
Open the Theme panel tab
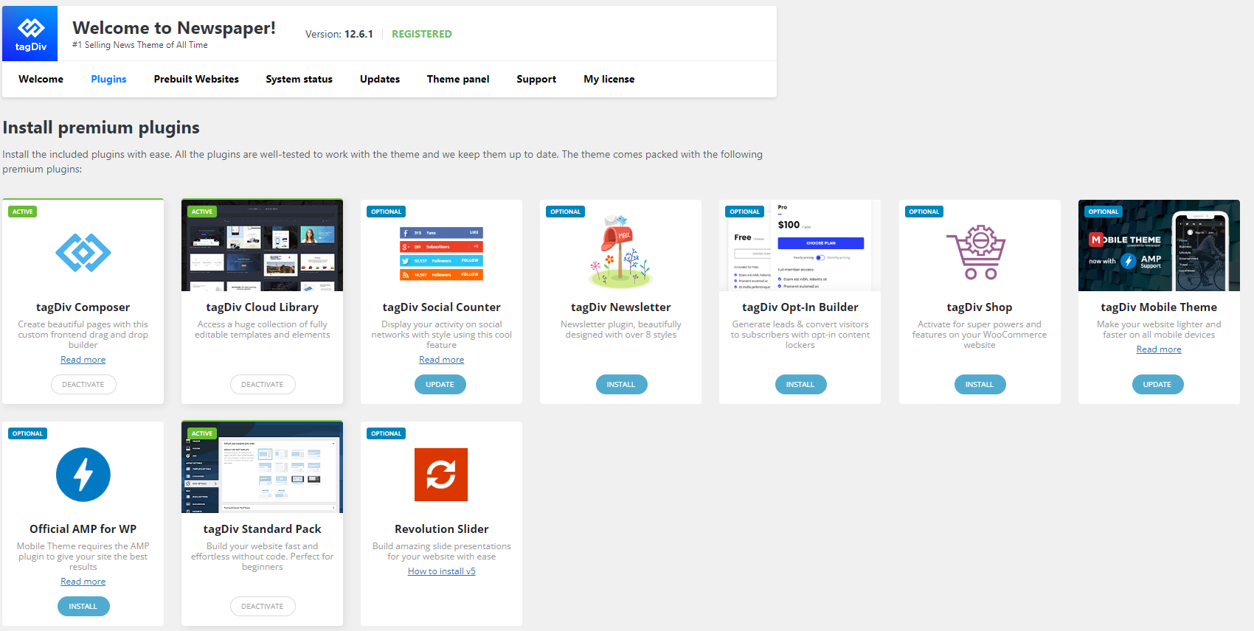[458, 79]
